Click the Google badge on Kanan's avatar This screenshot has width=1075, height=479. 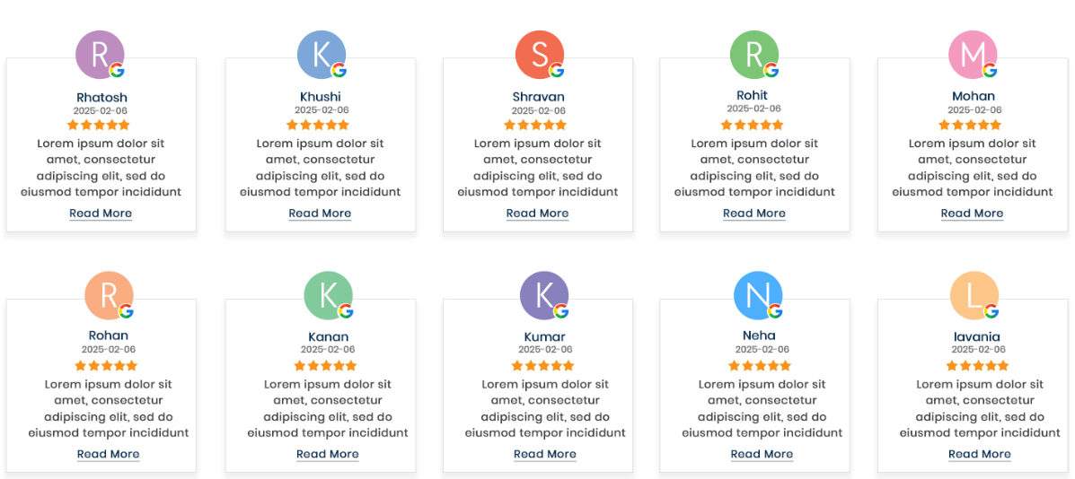[x=346, y=310]
